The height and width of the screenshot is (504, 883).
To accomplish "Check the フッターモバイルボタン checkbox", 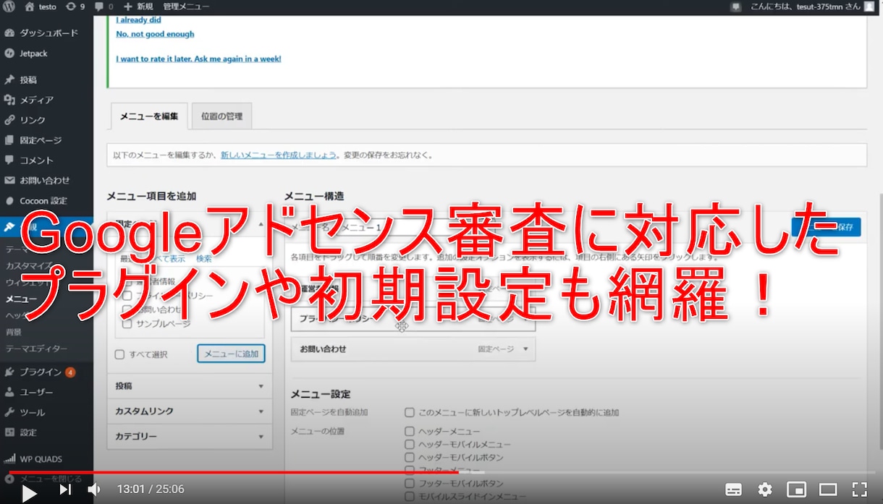I will click(410, 483).
